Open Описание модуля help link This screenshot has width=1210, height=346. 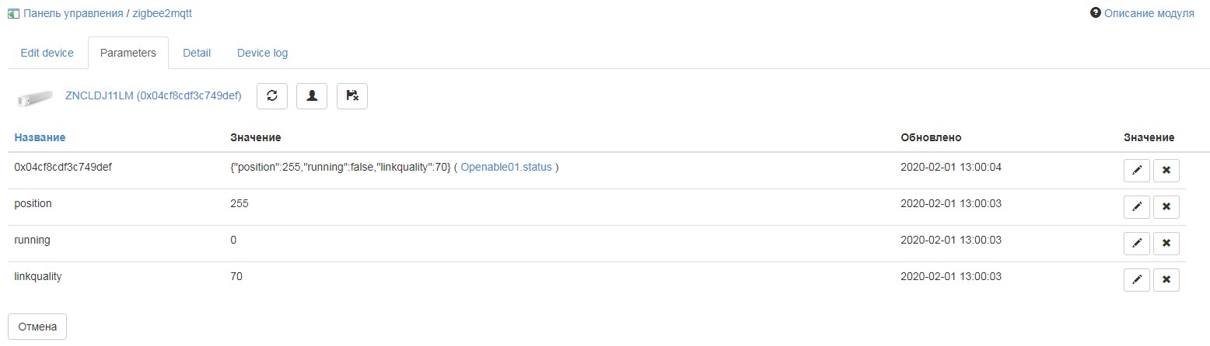(x=1149, y=13)
